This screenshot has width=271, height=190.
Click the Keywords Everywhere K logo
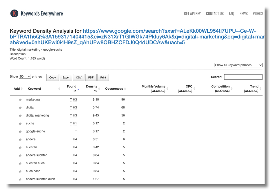coord(14,13)
